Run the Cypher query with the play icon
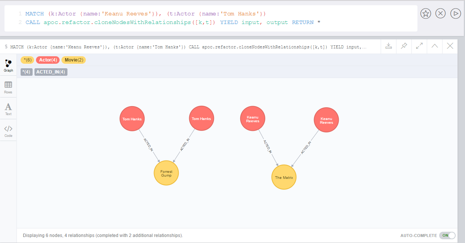Viewport: 465px width, 243px height. pyautogui.click(x=455, y=13)
